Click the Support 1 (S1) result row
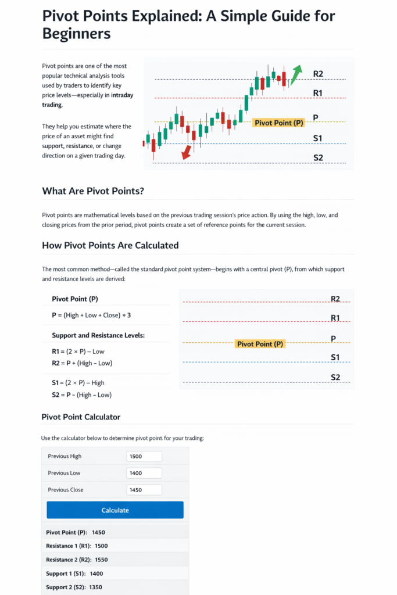 click(115, 574)
